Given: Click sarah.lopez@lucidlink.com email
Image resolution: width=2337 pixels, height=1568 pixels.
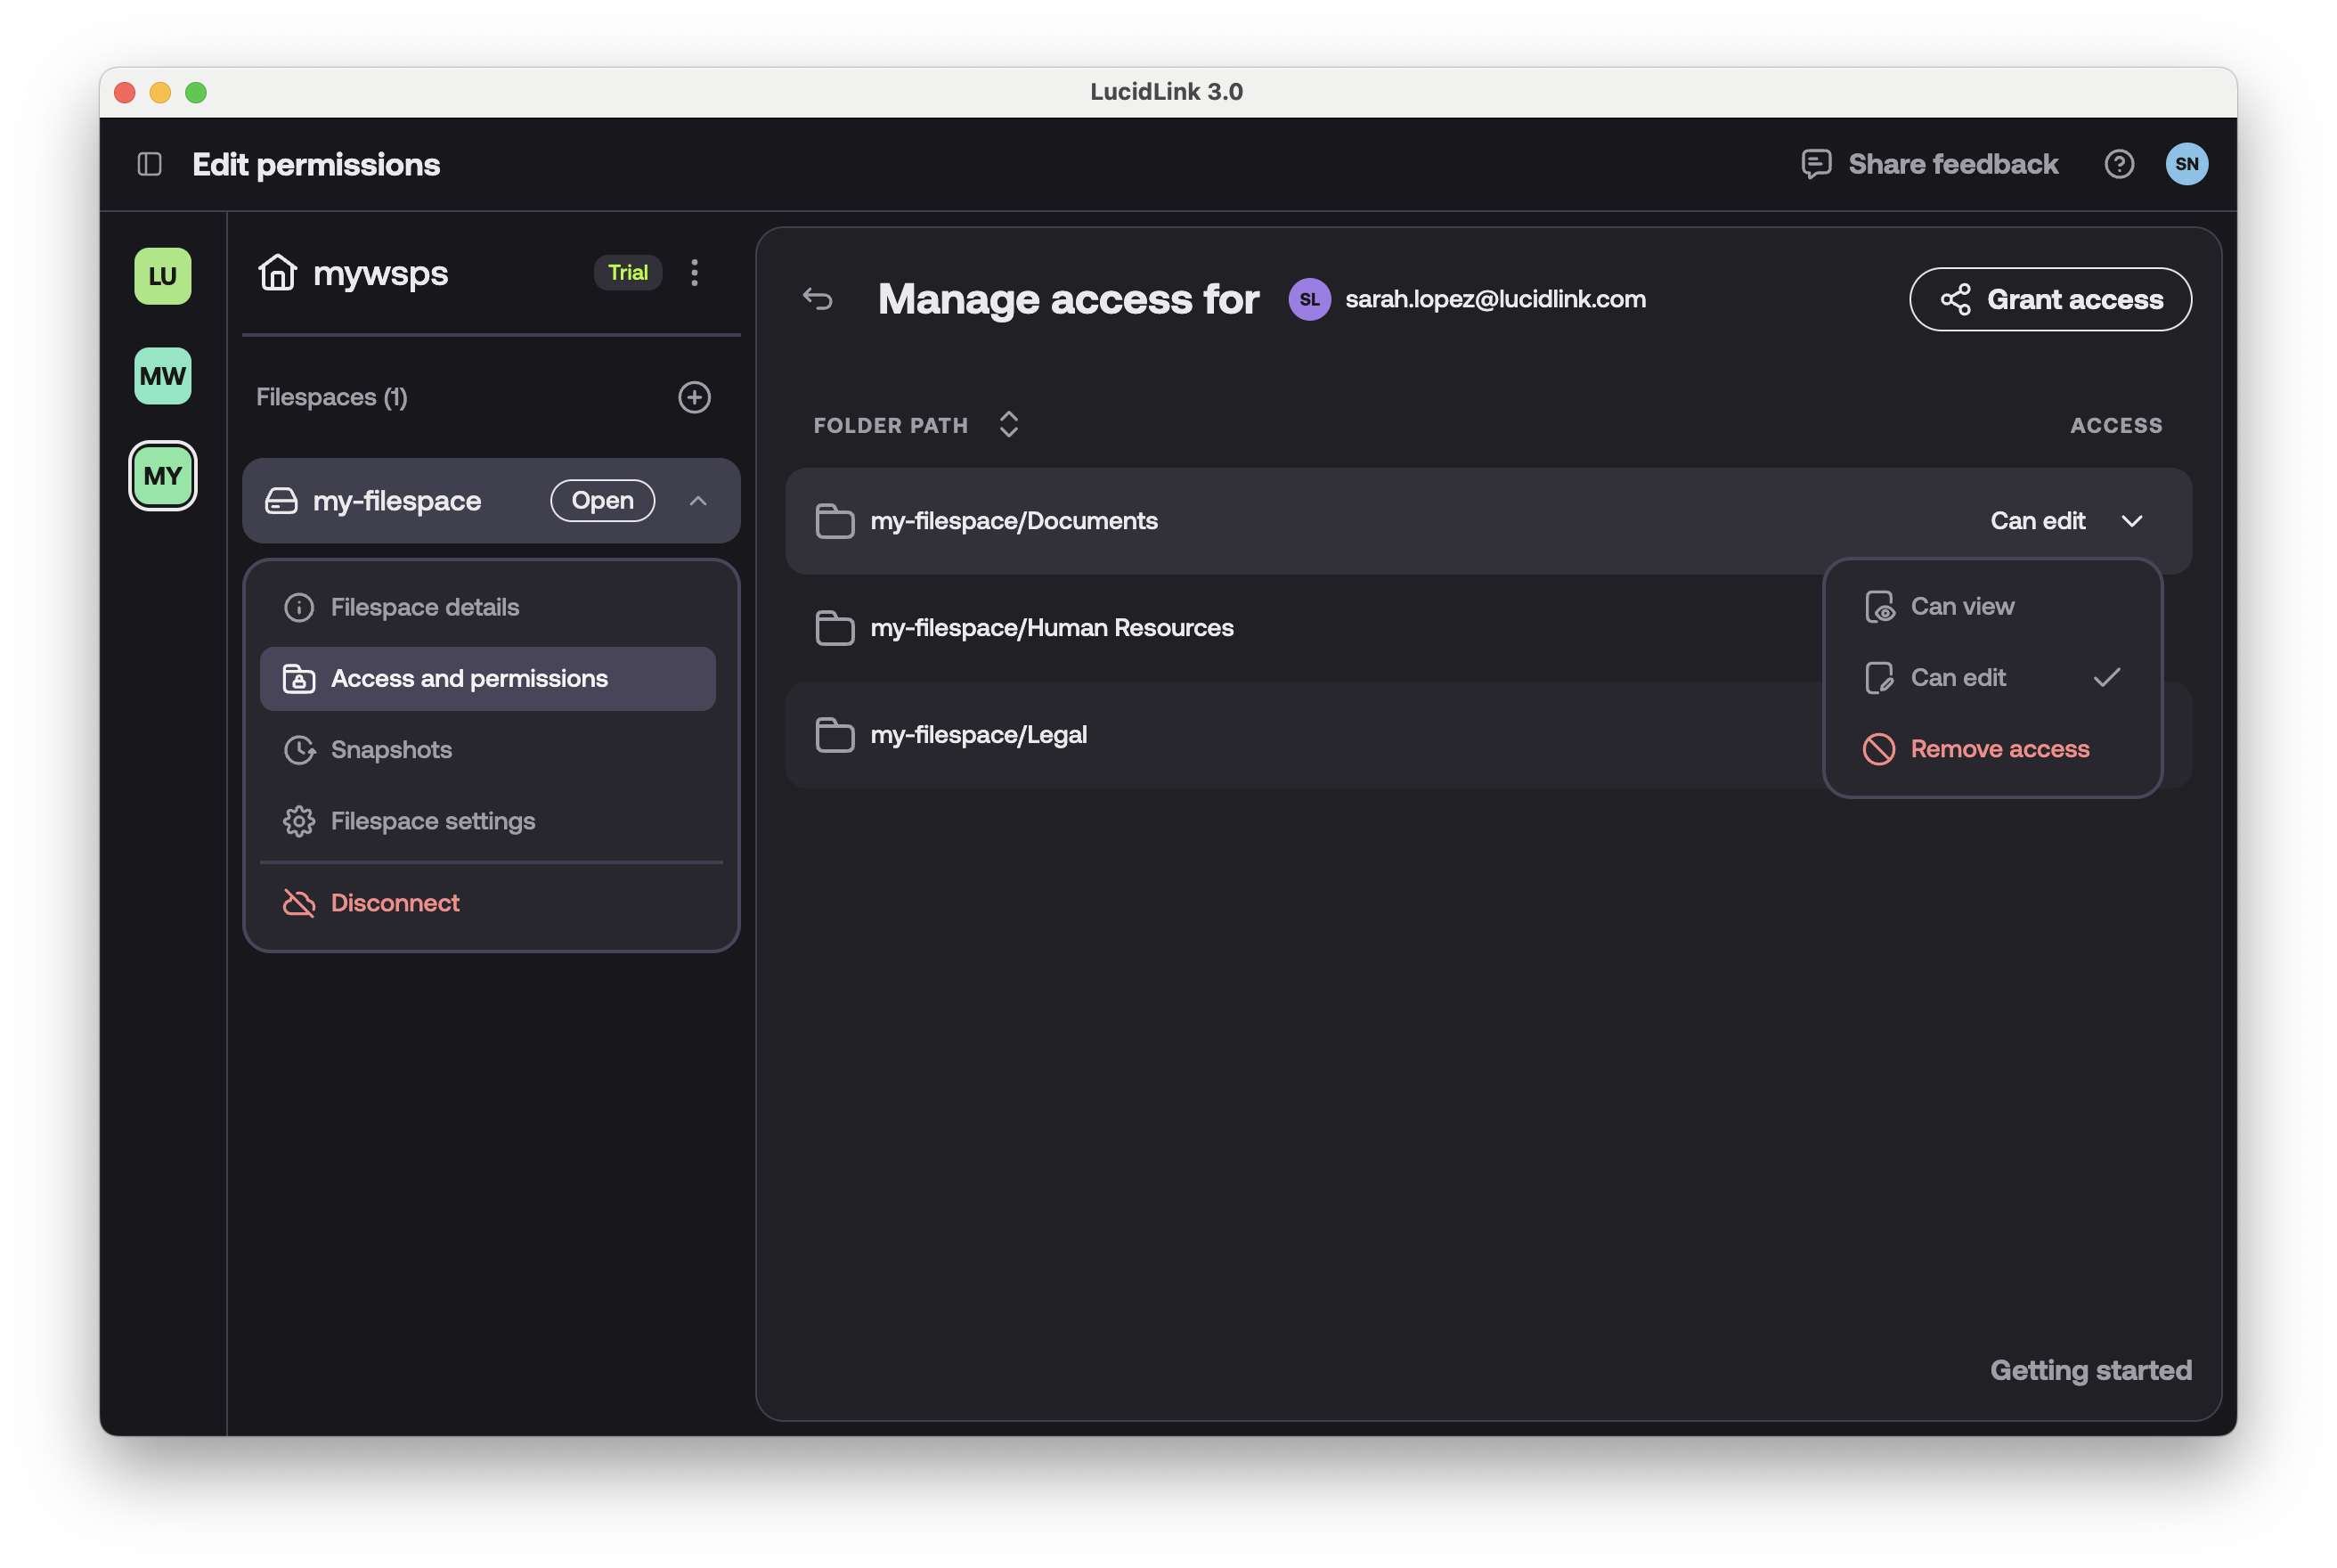Looking at the screenshot, I should (1495, 299).
